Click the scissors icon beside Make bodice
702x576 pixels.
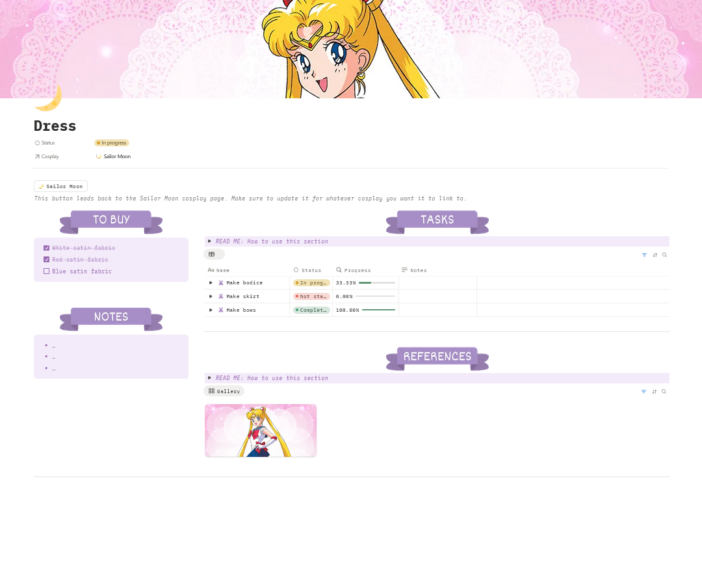[x=221, y=283]
